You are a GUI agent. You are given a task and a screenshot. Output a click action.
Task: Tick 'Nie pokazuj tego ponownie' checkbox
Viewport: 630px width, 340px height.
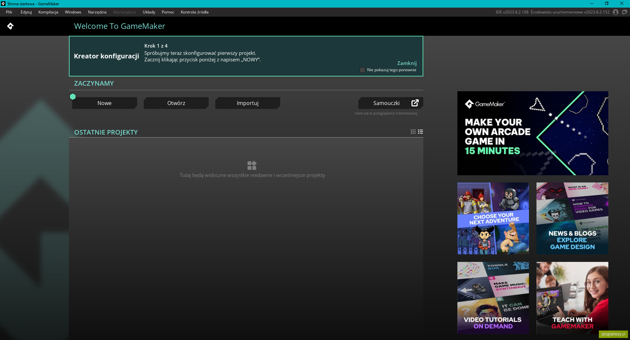362,70
